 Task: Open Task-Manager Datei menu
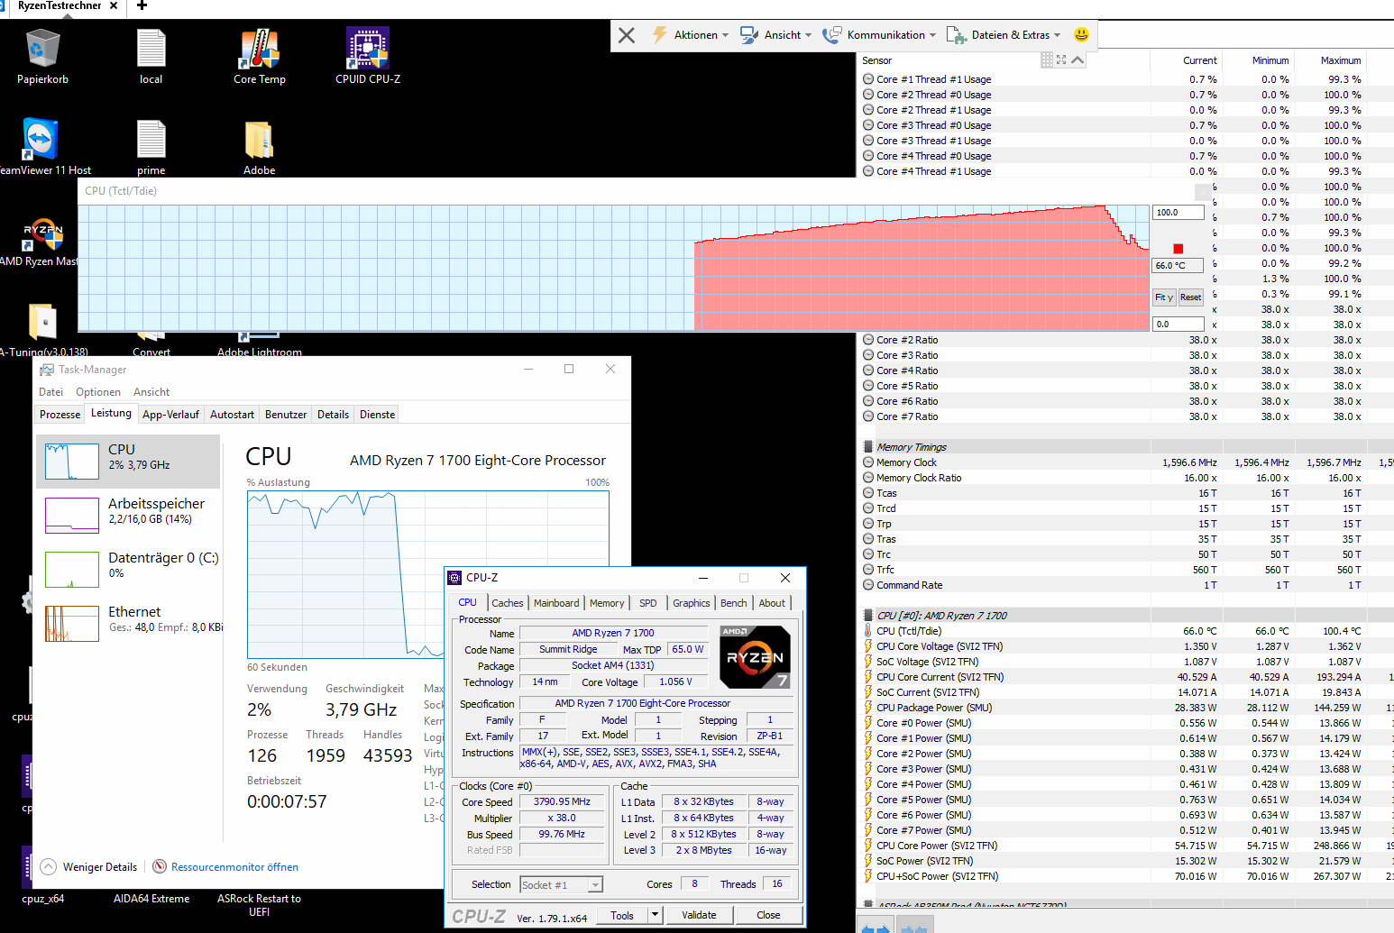coord(50,392)
